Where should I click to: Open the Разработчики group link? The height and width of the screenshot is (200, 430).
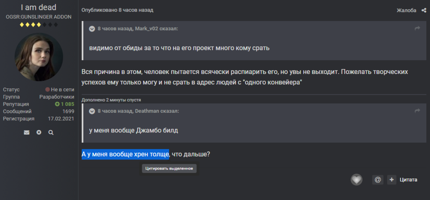click(x=57, y=97)
